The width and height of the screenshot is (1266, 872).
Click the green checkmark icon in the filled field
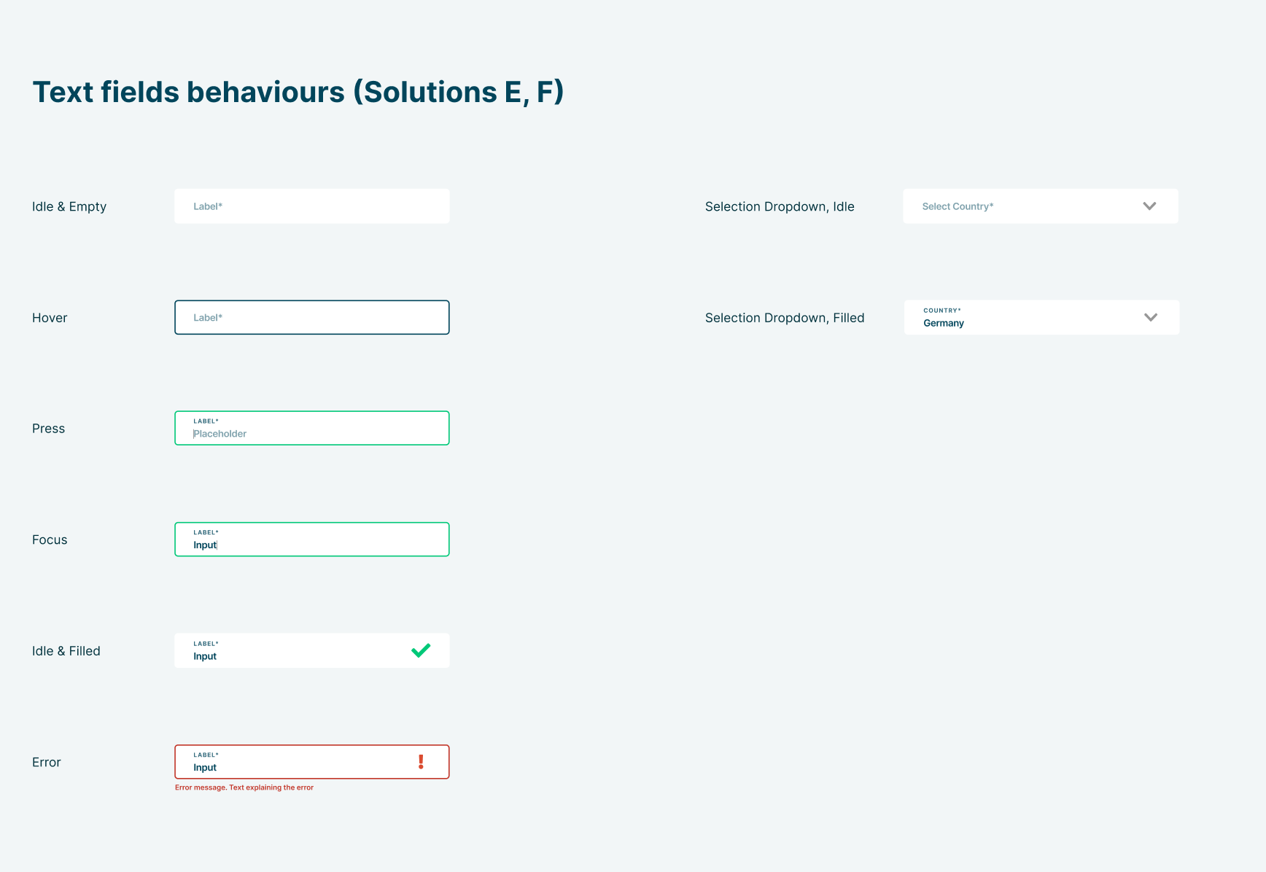(x=421, y=650)
